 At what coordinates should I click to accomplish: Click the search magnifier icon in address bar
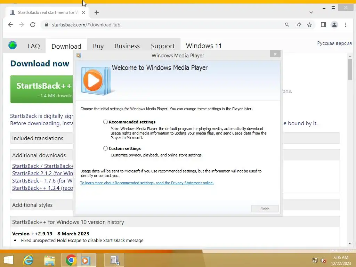point(287,25)
